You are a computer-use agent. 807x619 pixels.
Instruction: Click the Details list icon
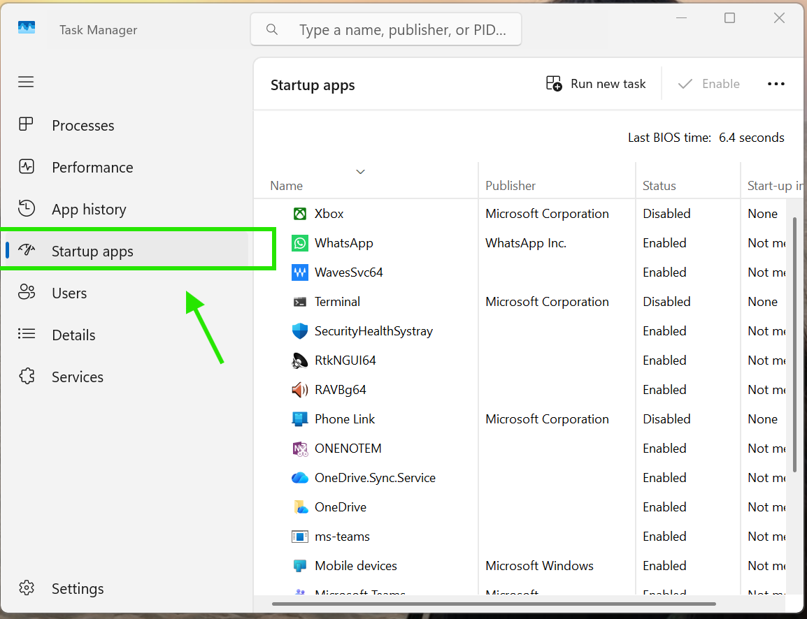tap(27, 334)
